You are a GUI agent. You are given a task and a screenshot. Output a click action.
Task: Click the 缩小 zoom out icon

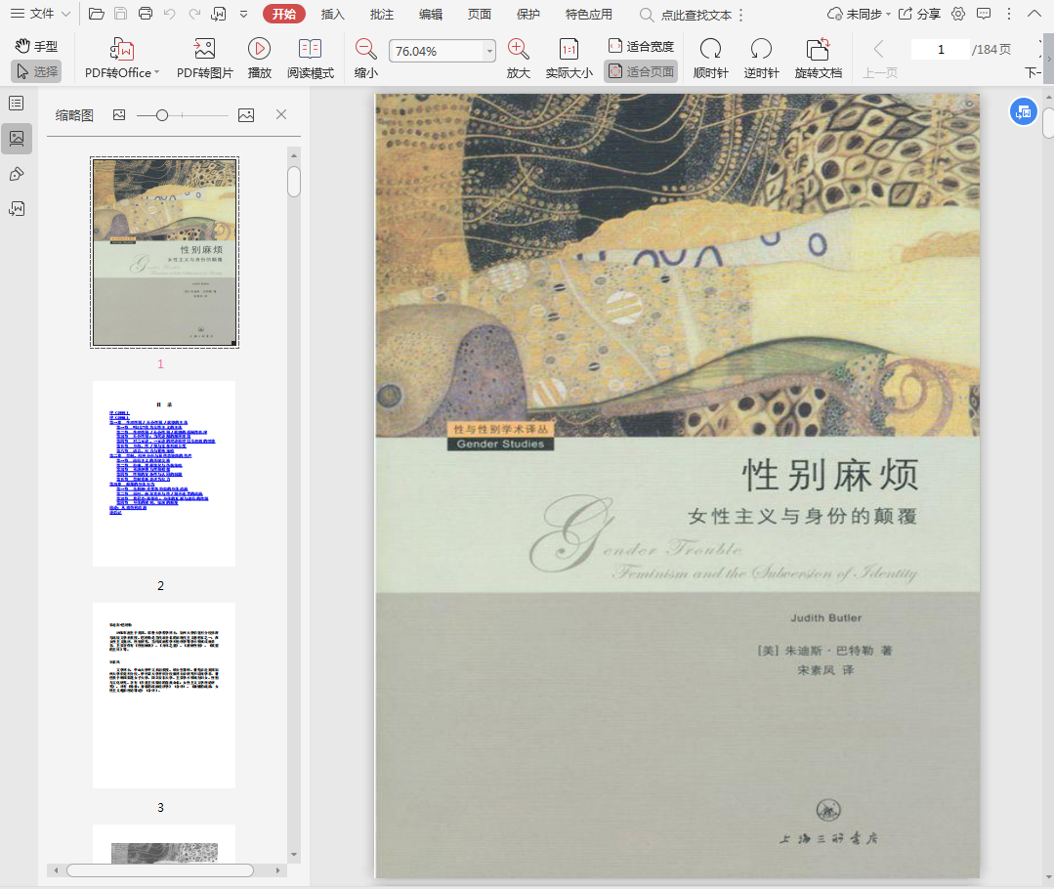(365, 49)
